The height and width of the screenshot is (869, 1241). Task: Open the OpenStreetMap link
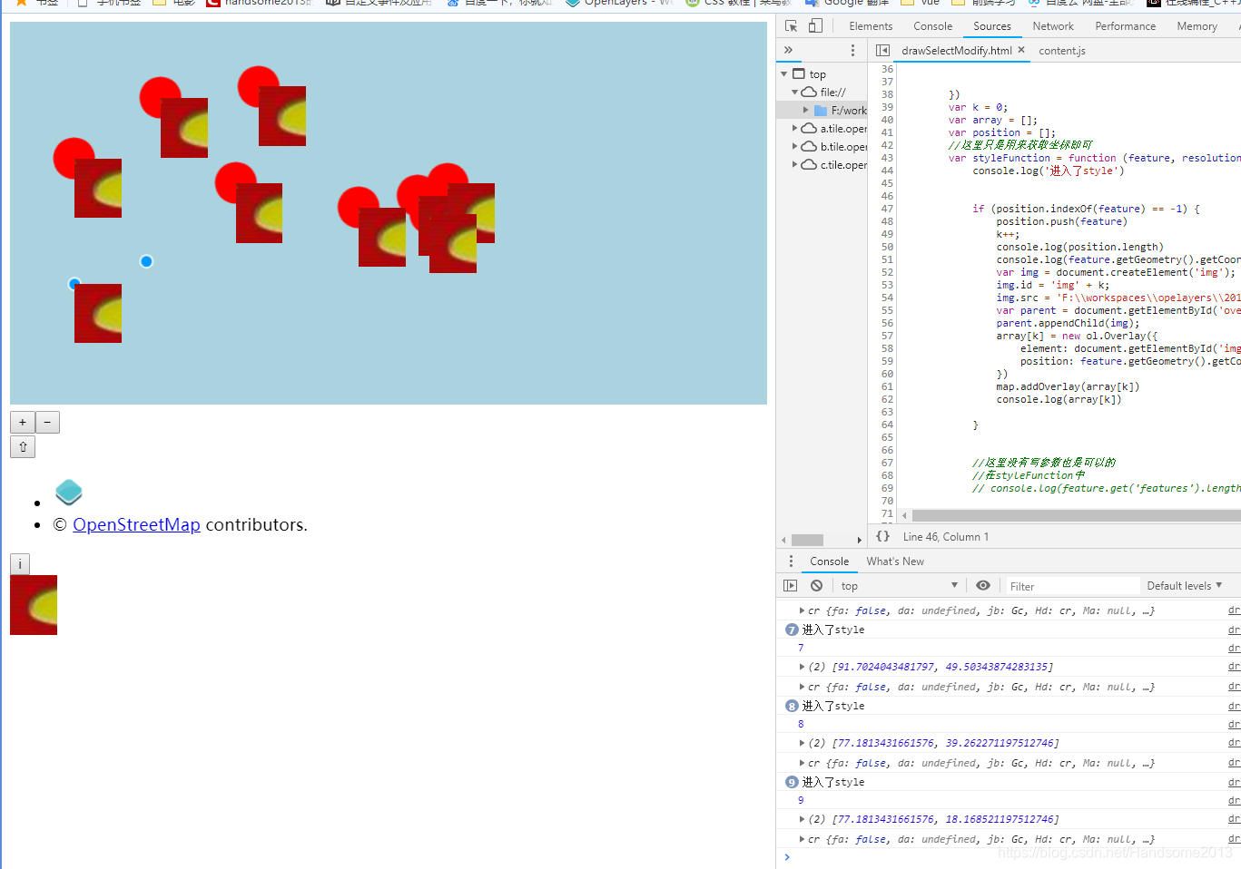click(136, 524)
